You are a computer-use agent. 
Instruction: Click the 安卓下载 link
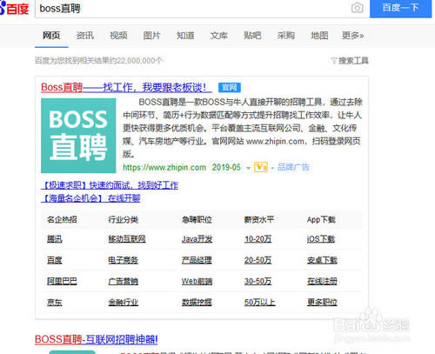tap(322, 260)
